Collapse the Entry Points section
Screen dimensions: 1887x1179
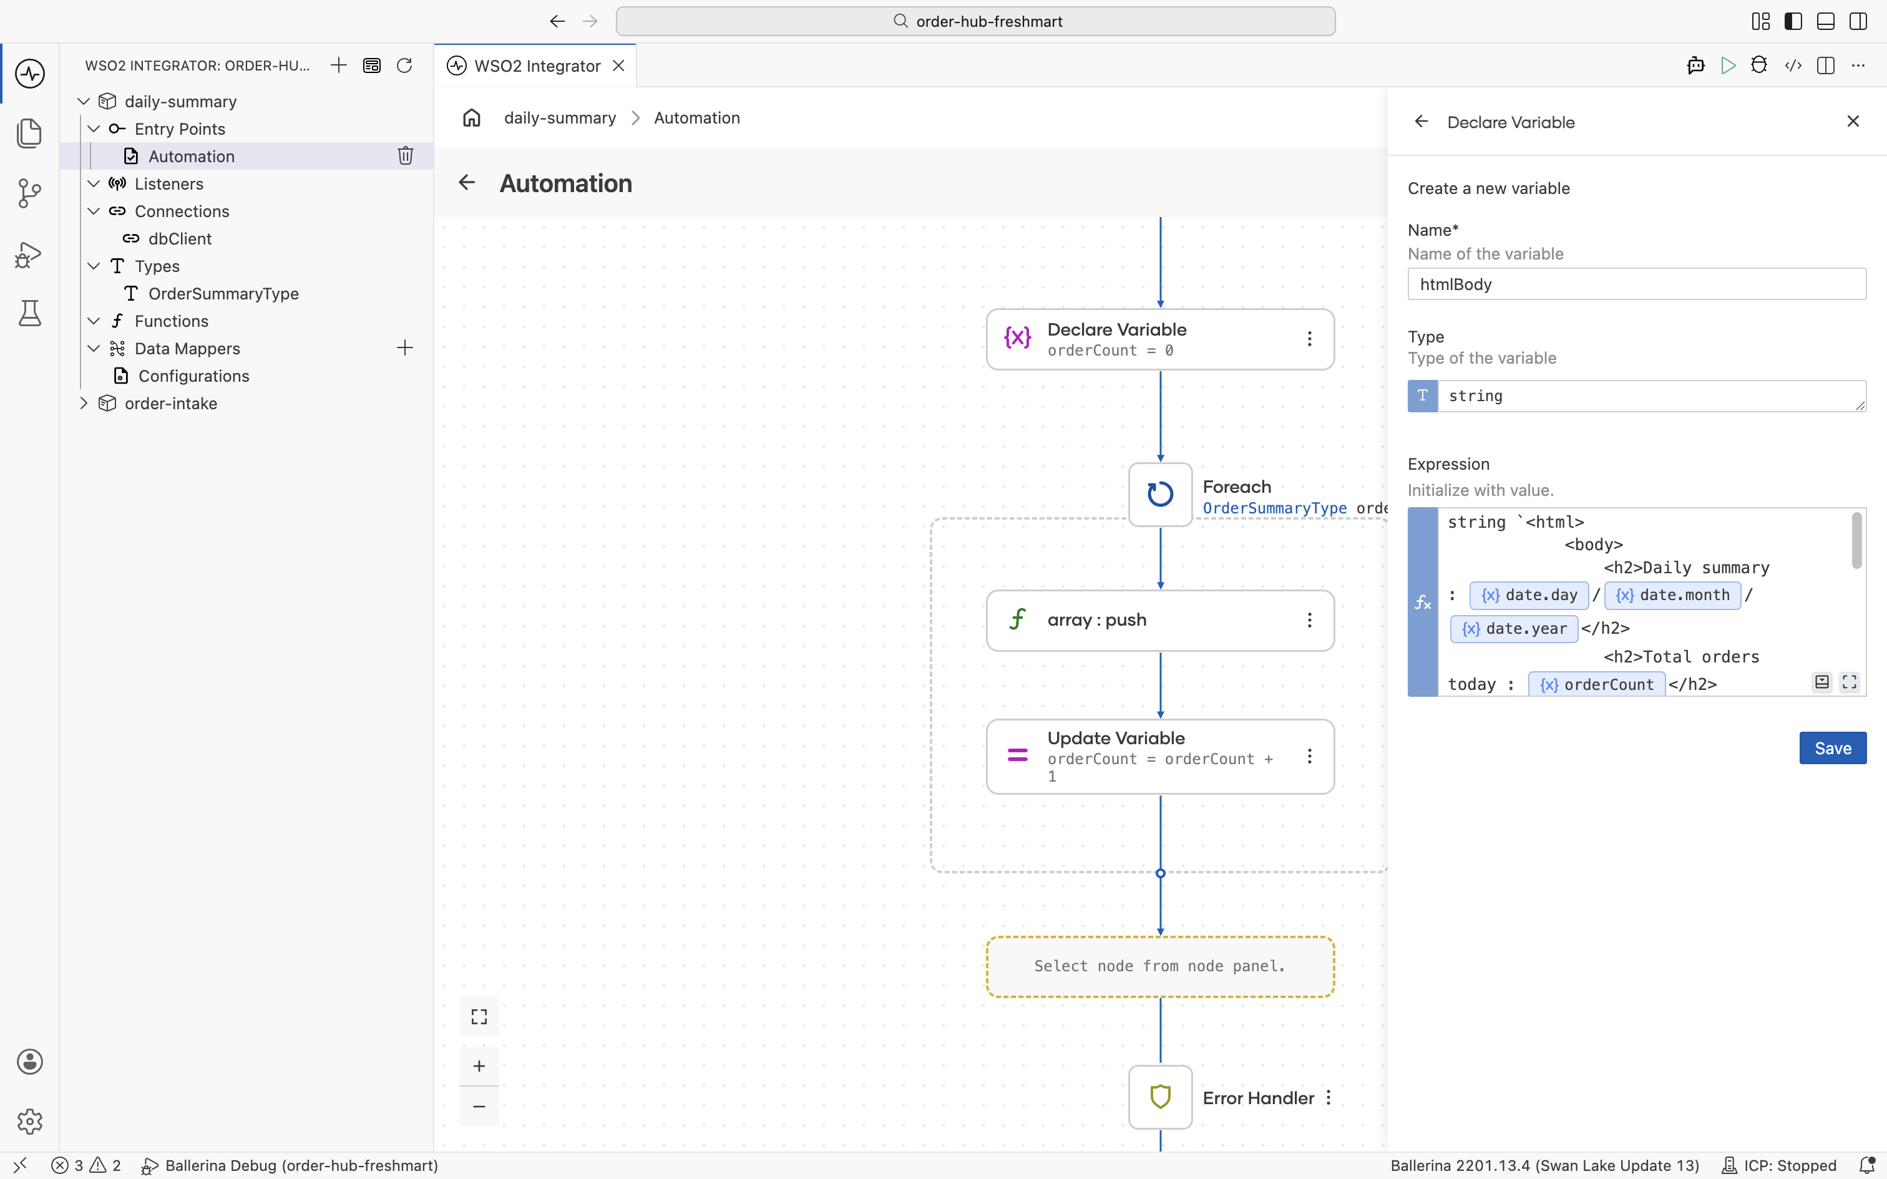94,129
